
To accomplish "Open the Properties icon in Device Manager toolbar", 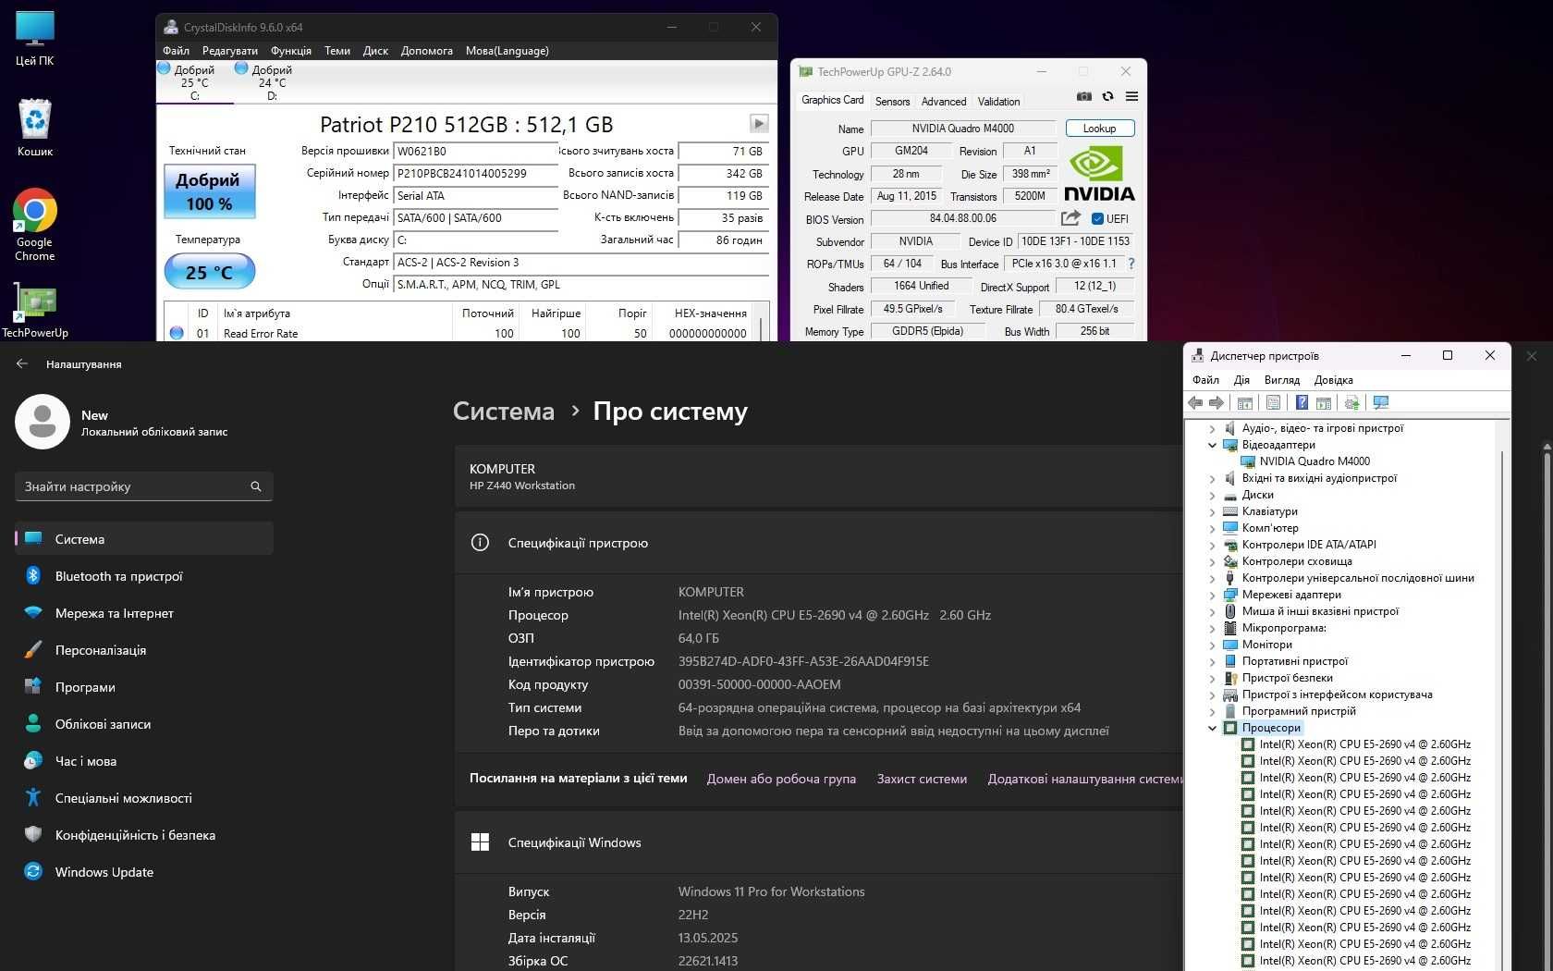I will 1273,402.
